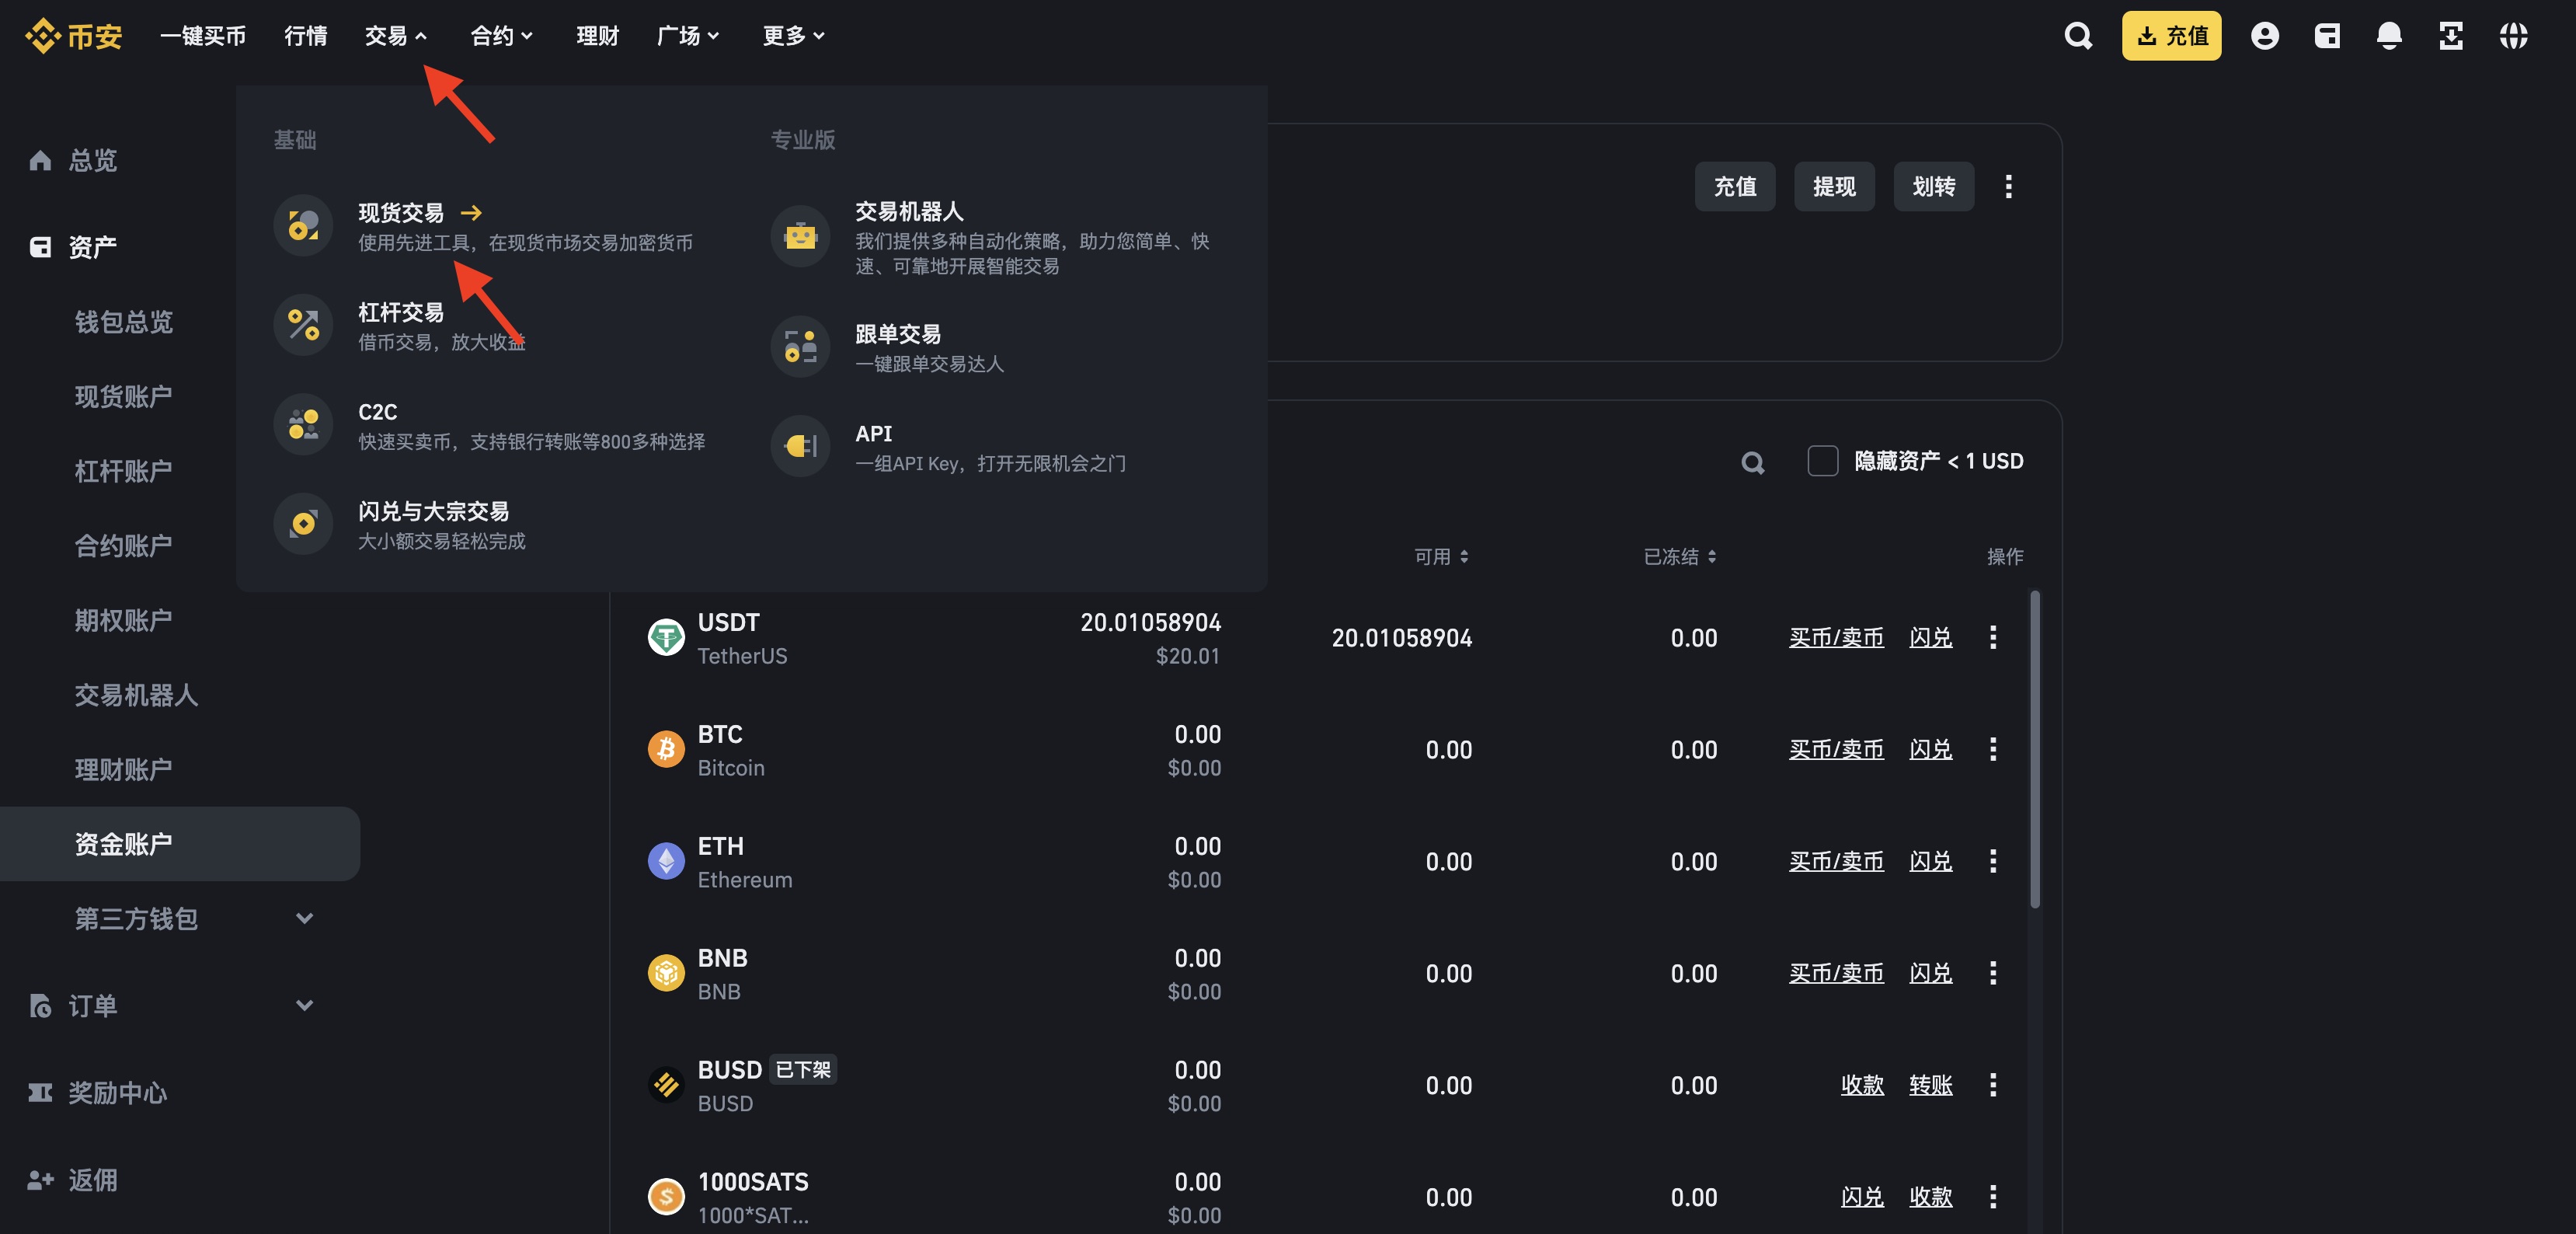Open the notification bell
This screenshot has width=2576, height=1234.
[x=2389, y=36]
